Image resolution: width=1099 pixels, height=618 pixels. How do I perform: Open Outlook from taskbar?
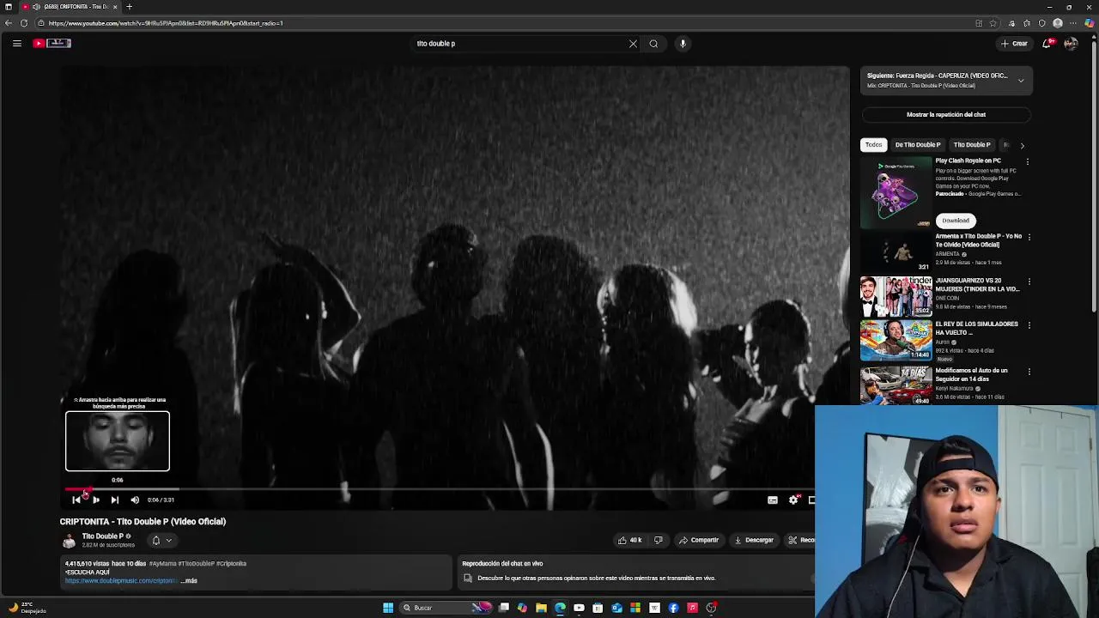616,608
